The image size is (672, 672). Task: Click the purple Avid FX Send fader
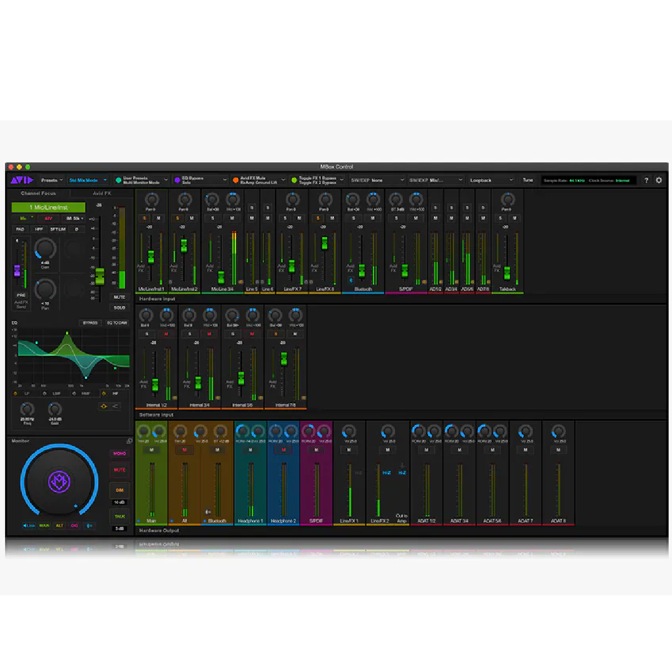click(x=17, y=270)
